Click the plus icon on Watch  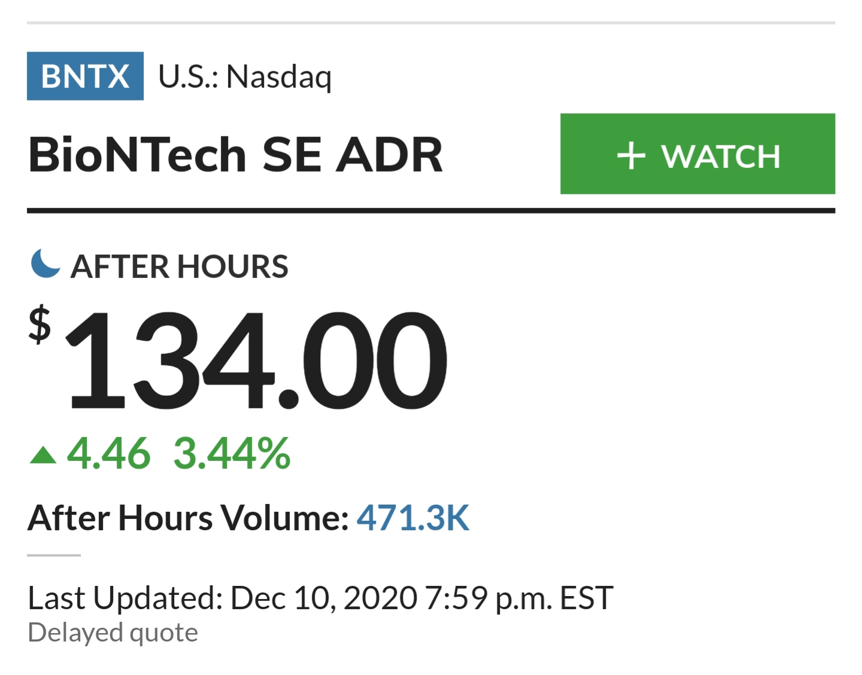point(632,155)
